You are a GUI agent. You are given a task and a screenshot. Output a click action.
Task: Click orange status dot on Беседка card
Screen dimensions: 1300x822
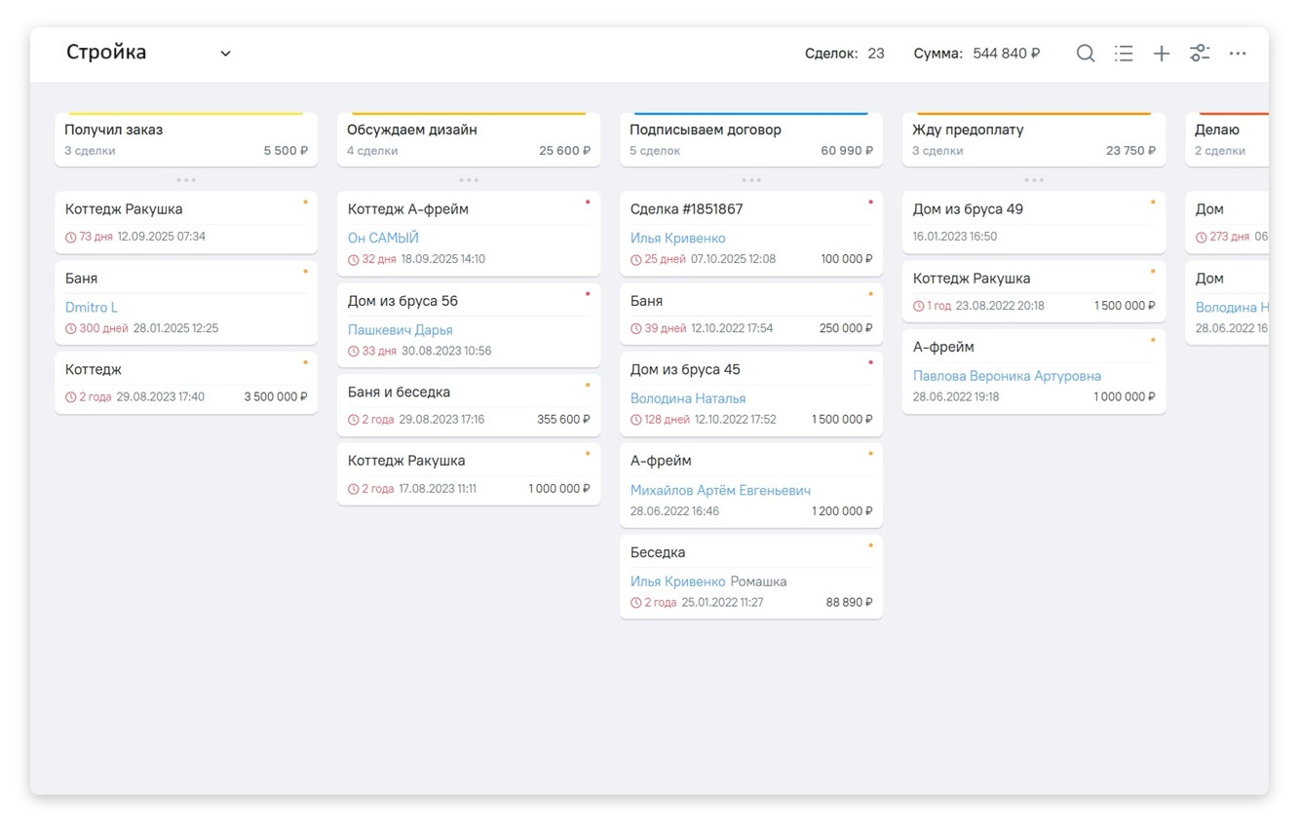point(870,545)
